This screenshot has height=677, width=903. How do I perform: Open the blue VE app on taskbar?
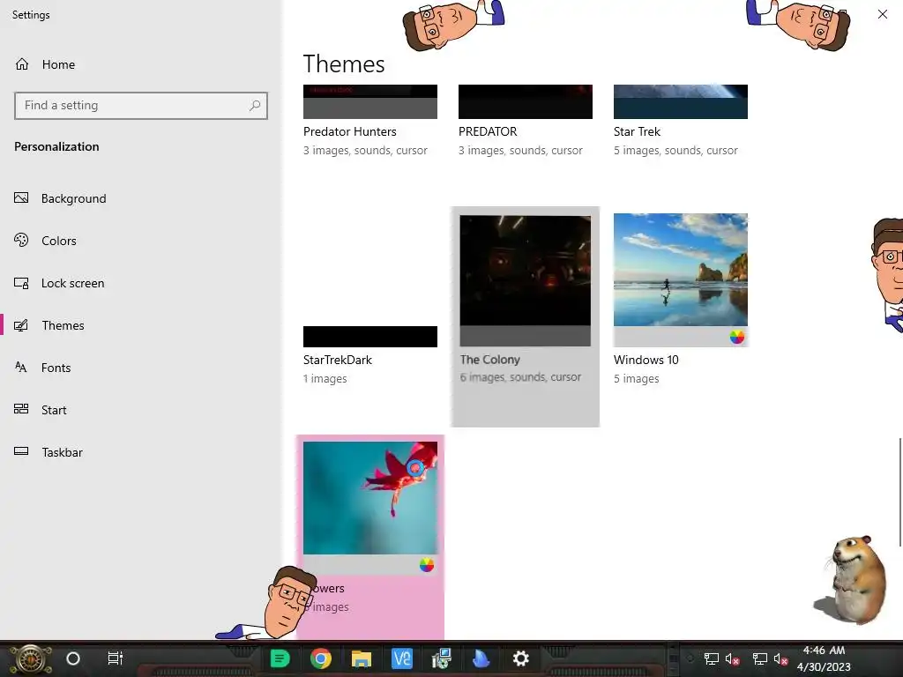[x=402, y=658]
